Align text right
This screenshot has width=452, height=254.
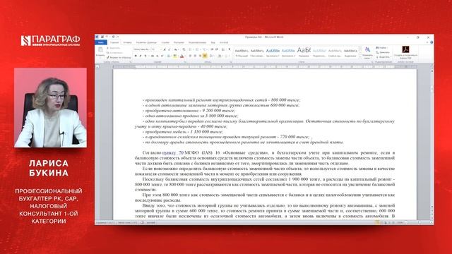pos(200,56)
